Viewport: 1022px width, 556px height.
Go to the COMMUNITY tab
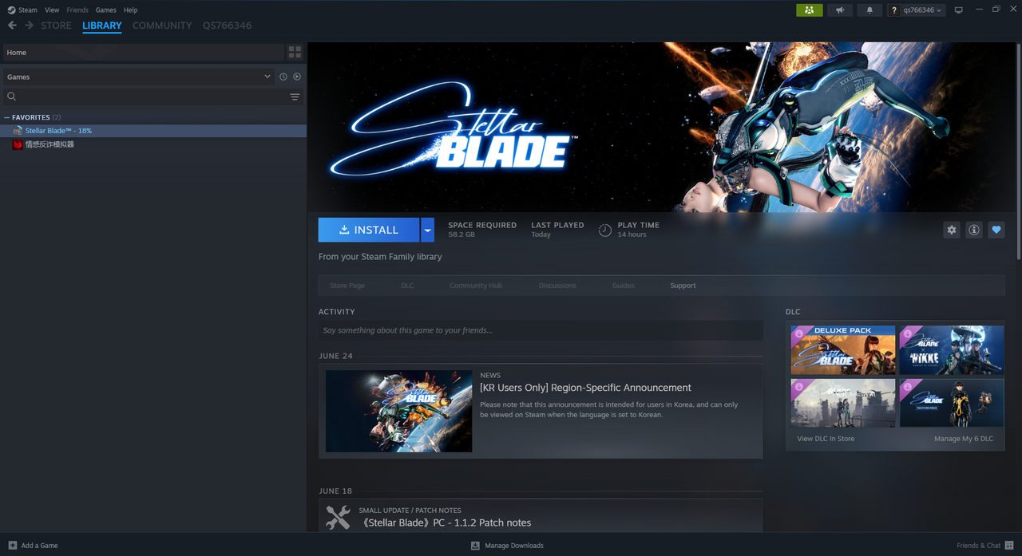(x=162, y=26)
